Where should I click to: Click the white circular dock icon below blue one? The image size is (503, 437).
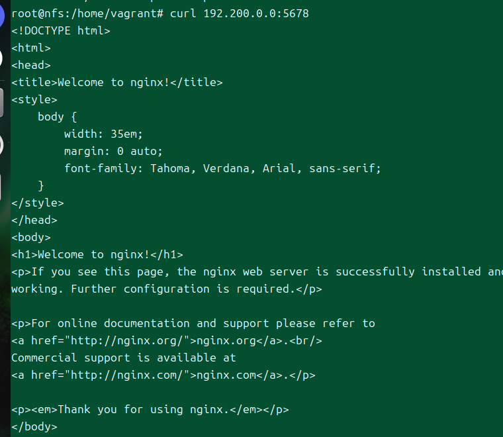point(2,58)
